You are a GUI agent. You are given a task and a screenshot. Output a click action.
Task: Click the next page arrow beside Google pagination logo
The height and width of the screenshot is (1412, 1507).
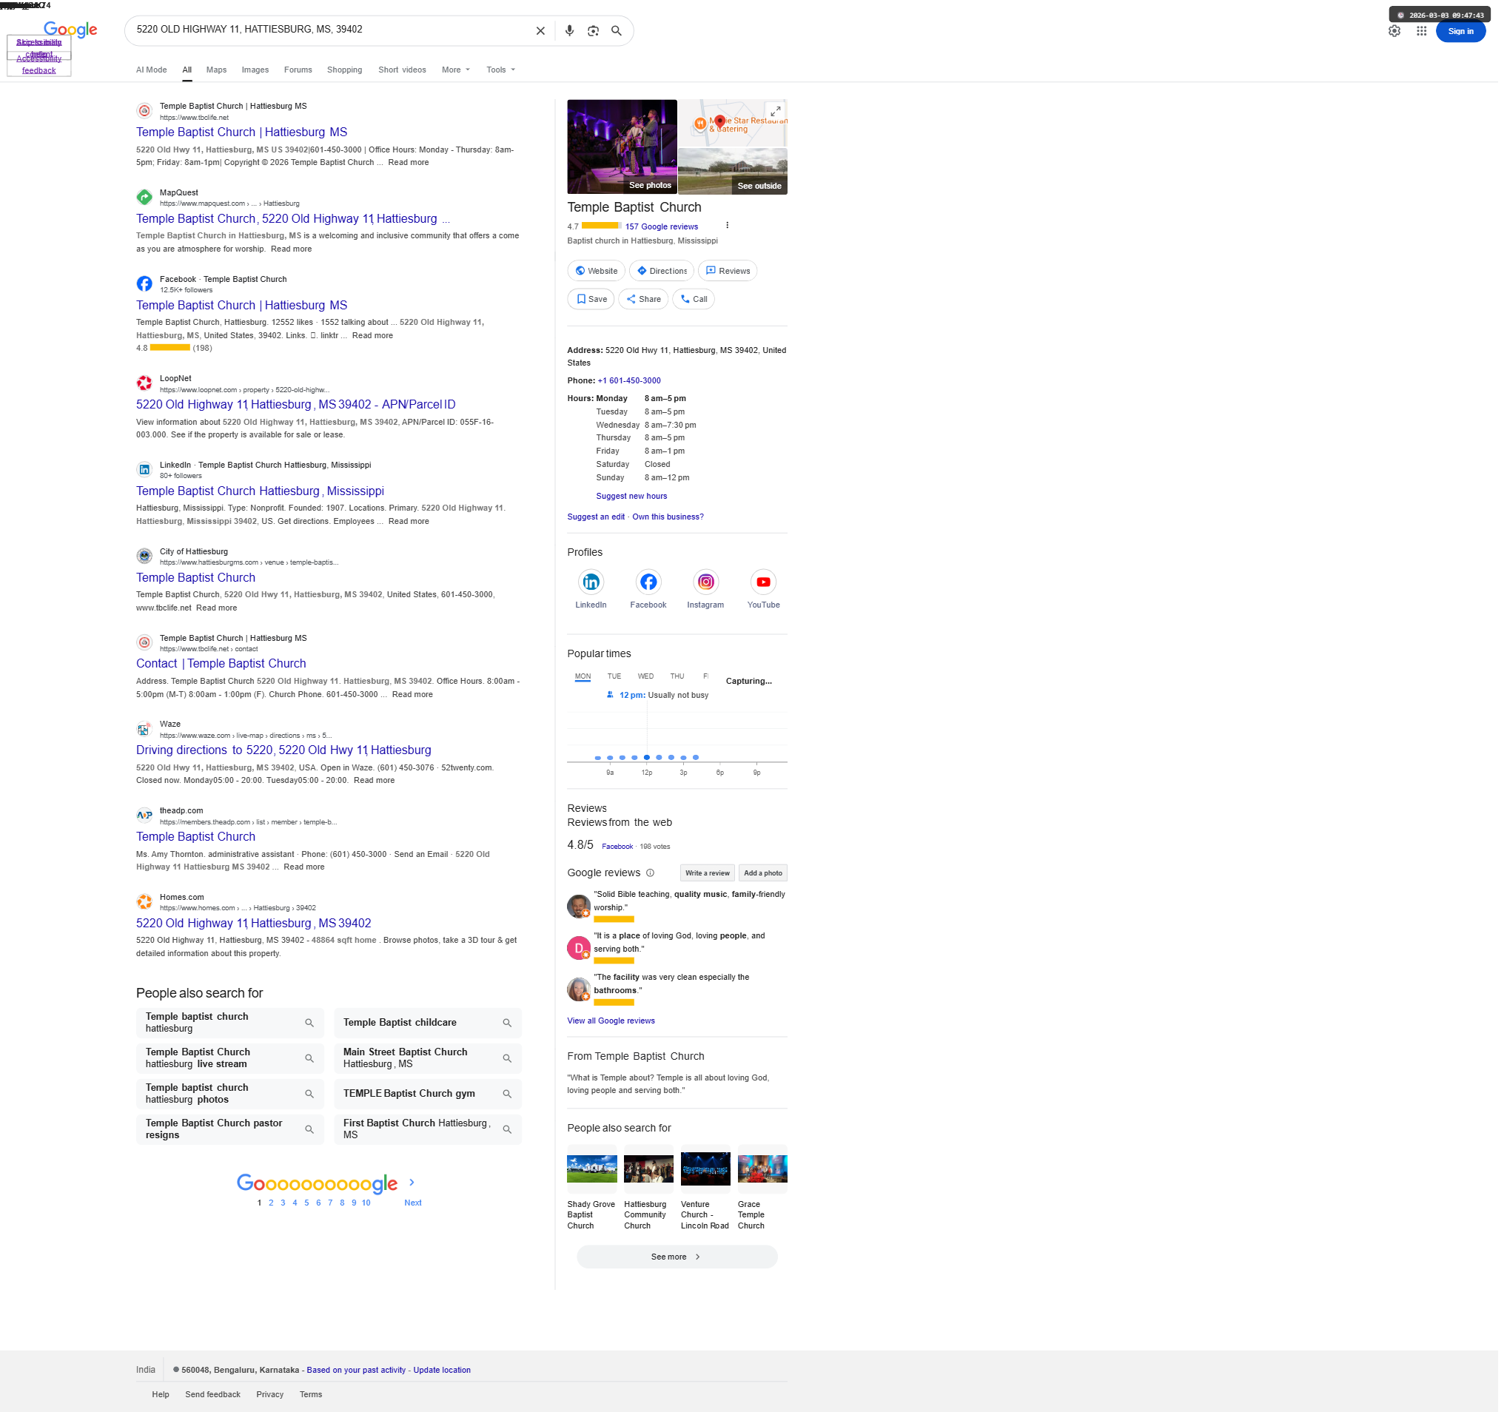coord(414,1189)
